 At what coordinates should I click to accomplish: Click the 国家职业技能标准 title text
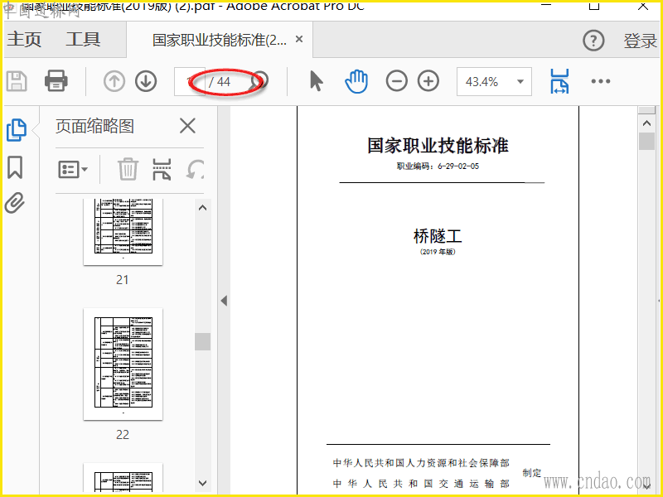click(x=438, y=146)
